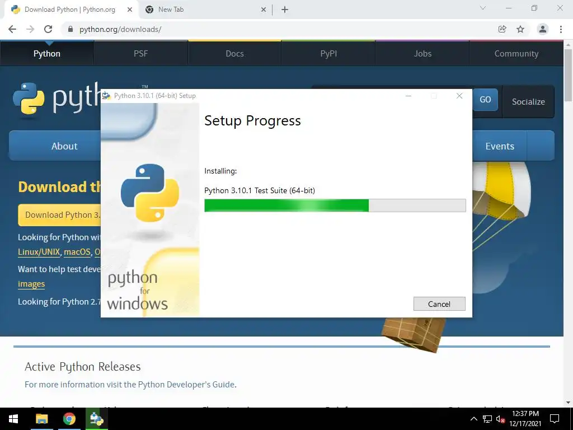573x430 pixels.
Task: Follow the macOS link
Action: pos(77,252)
